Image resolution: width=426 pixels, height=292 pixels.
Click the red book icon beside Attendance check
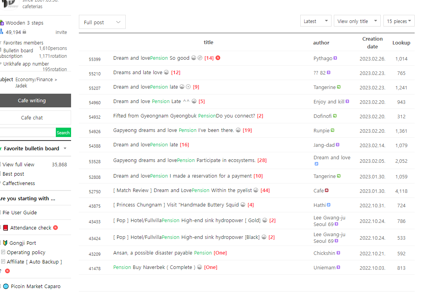pos(5,228)
